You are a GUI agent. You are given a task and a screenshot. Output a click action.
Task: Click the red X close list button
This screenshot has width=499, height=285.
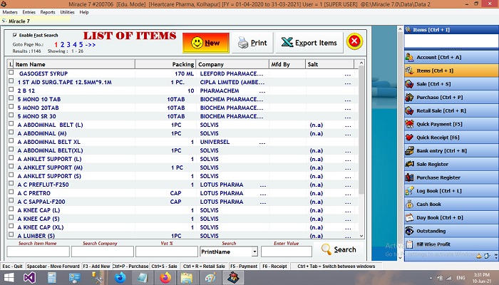(354, 41)
